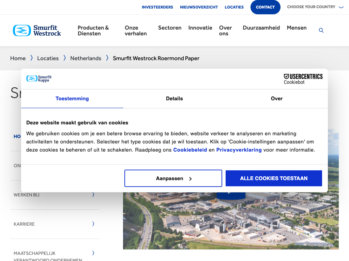Go to Home breadcrumb link
Viewport: 349px width, 261px height.
click(x=18, y=58)
